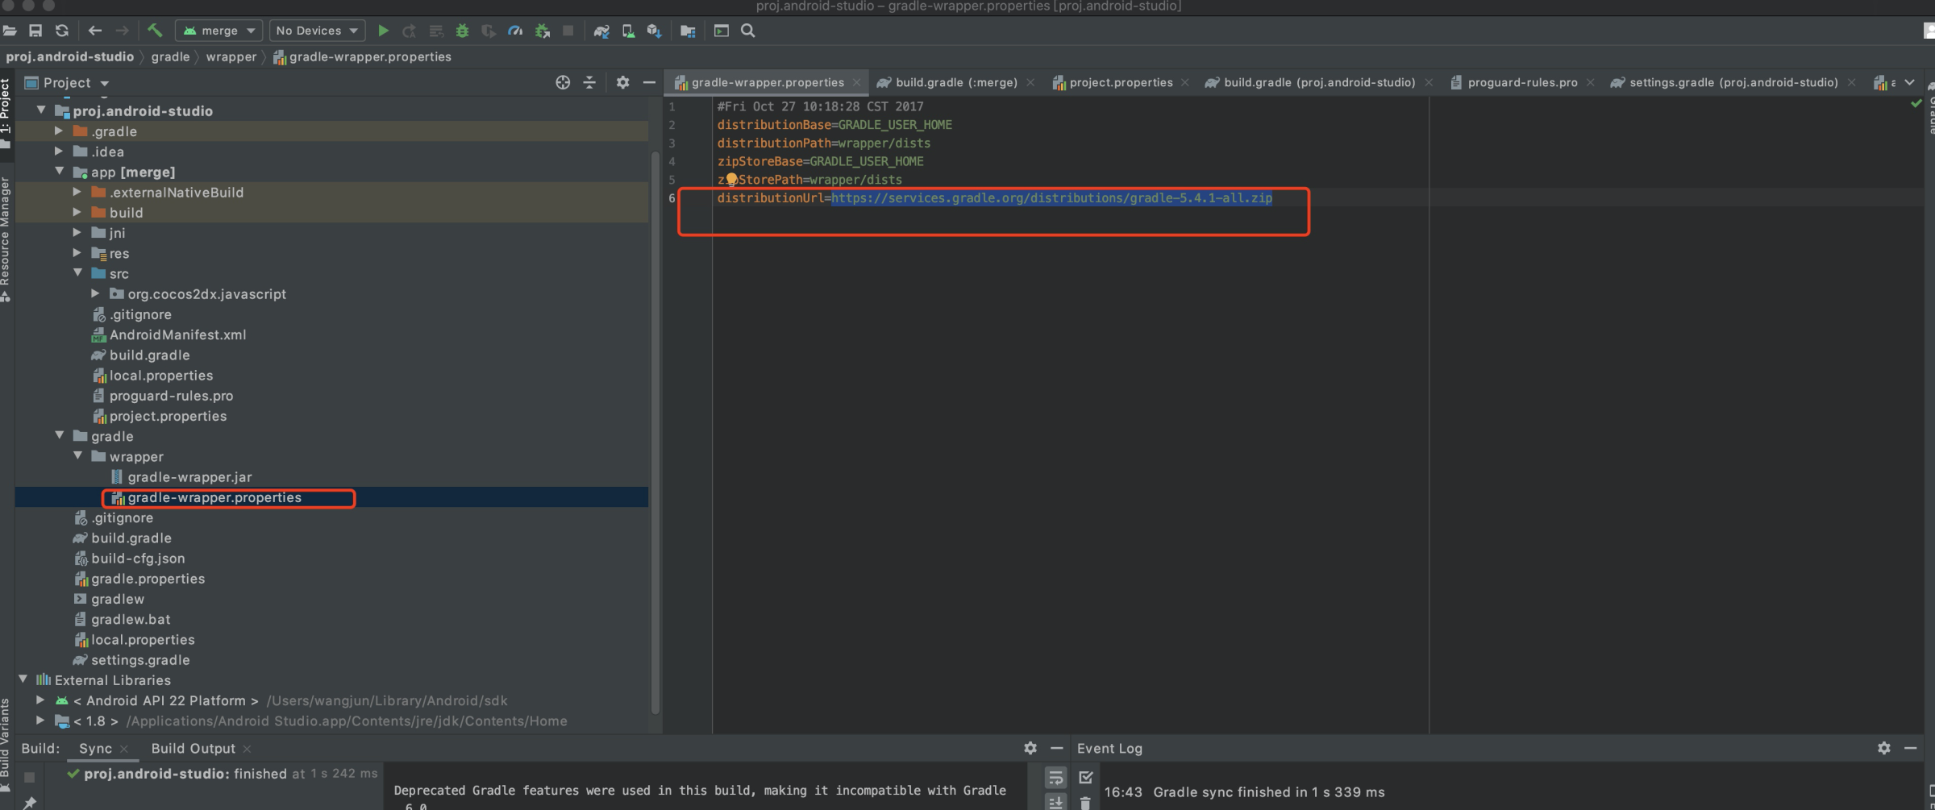Open the Project view selector dropdown
Image resolution: width=1935 pixels, height=810 pixels.
pos(67,82)
